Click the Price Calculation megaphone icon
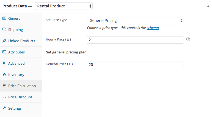Viewport: 212px width, 117px height. (4, 86)
